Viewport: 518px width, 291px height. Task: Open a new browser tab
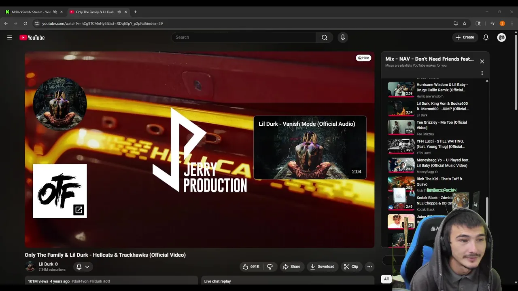pos(135,12)
